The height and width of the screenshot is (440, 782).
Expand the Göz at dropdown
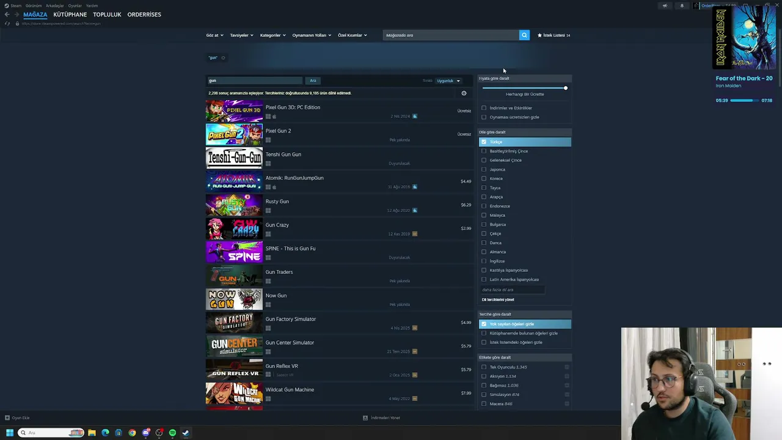[215, 35]
